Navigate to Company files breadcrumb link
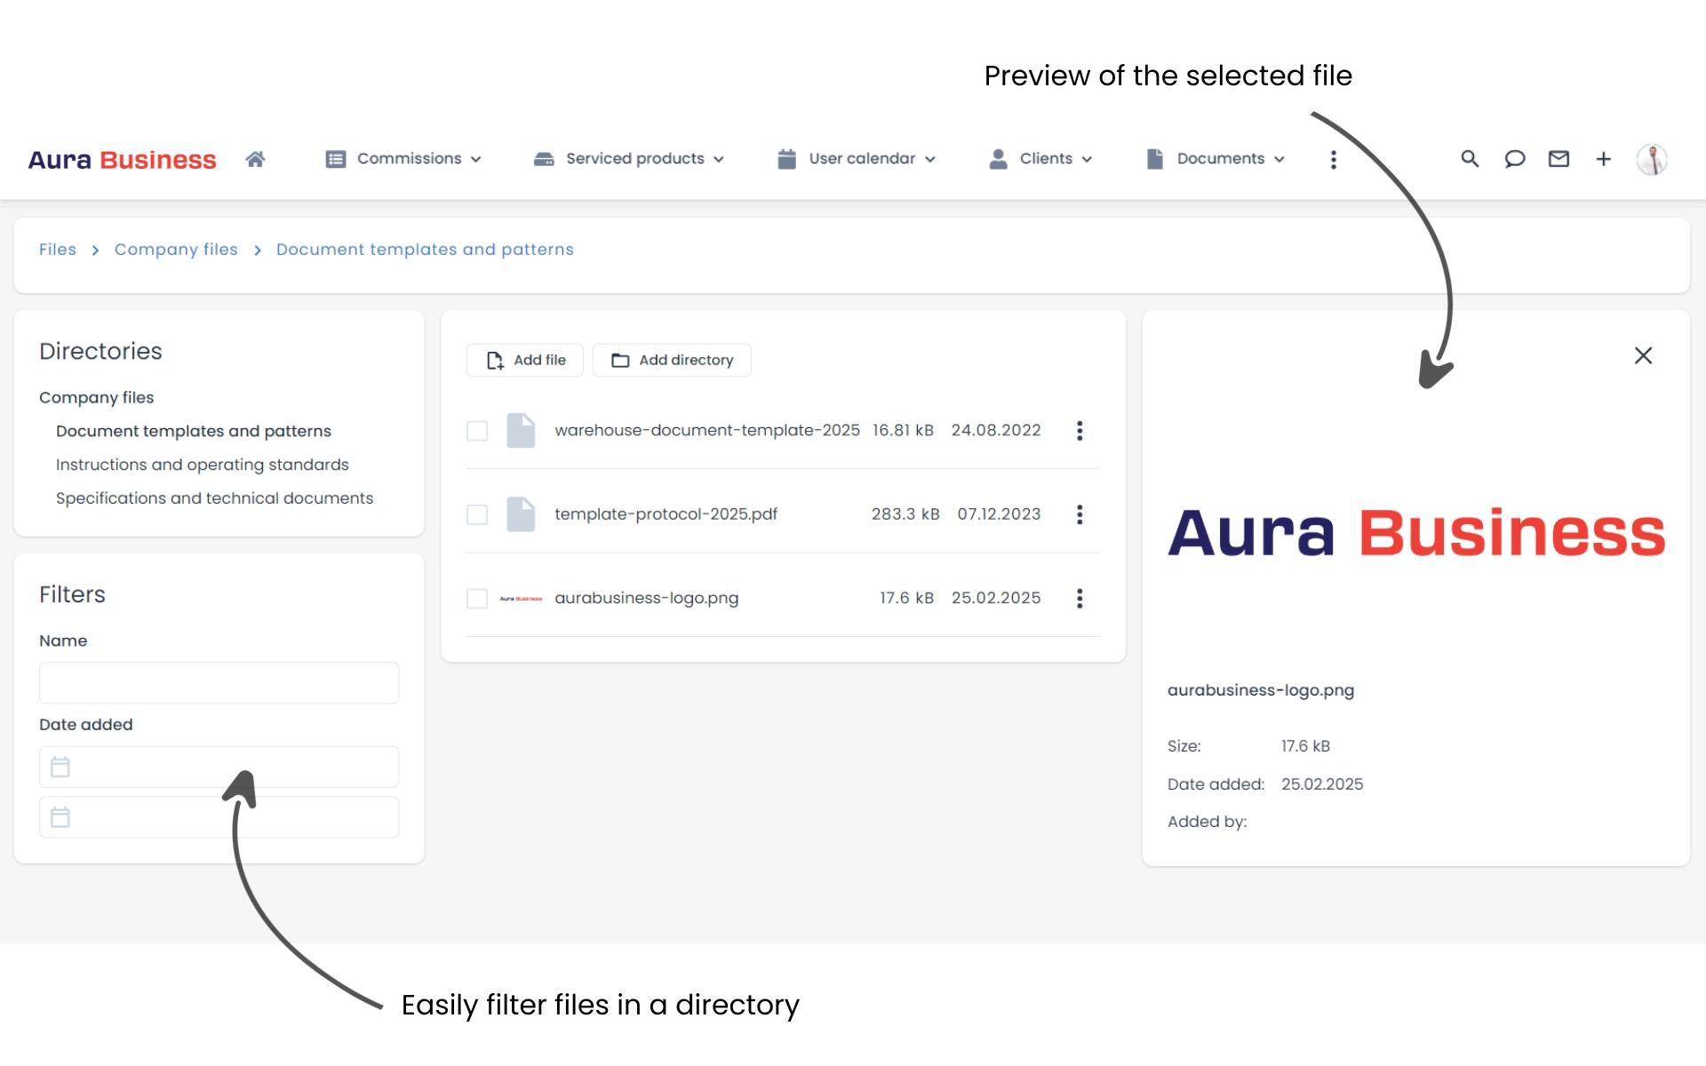Screen dimensions: 1706x1066 176,250
